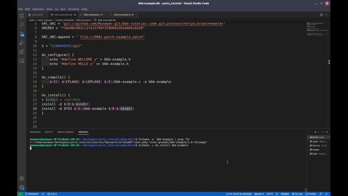Open the View menu
Image resolution: width=348 pixels, height=196 pixels.
tap(49, 9)
